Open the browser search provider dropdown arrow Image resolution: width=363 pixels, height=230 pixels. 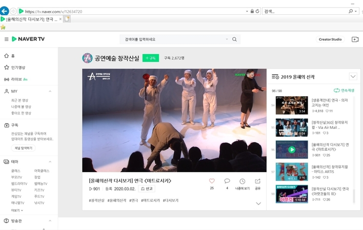(356, 11)
